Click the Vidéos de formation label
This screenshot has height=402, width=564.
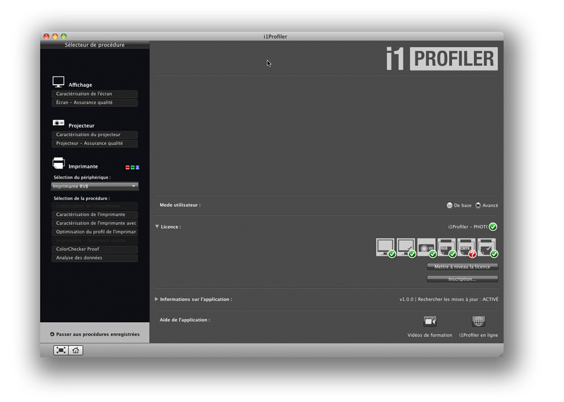pos(429,335)
